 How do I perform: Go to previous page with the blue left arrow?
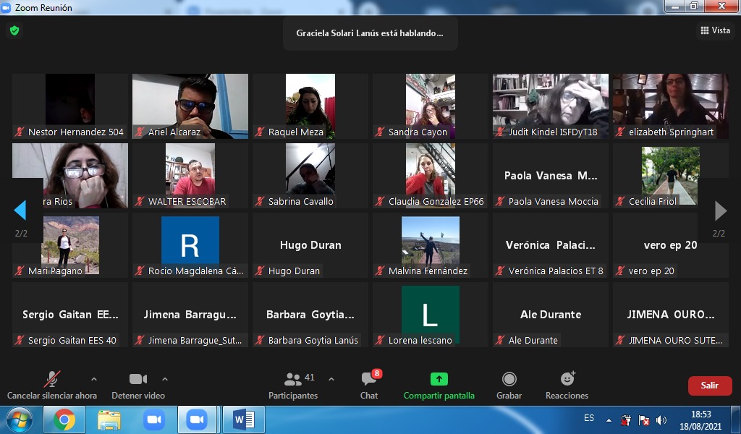(20, 210)
